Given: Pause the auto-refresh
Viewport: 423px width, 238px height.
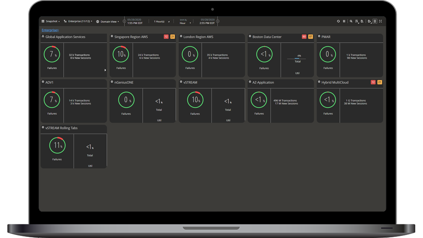Looking at the screenshot, I should 344,22.
